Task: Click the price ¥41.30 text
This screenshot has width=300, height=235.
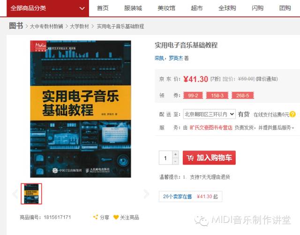Action: [x=195, y=79]
